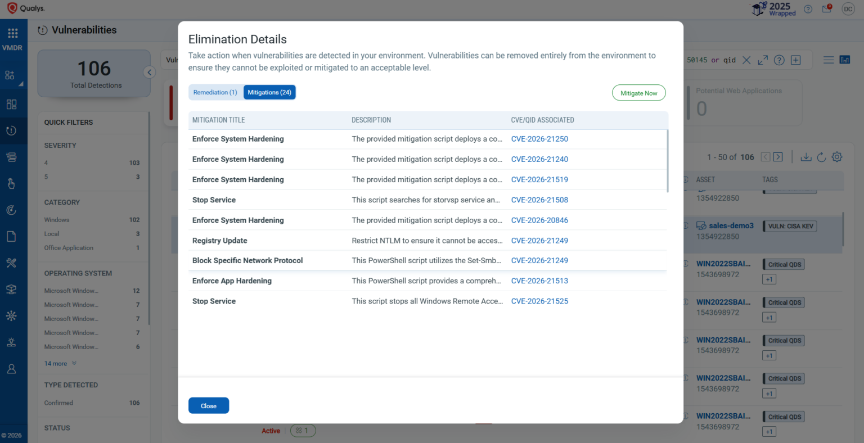Click the 'Registry Update' mitigation title
This screenshot has width=864, height=443.
pyautogui.click(x=220, y=241)
